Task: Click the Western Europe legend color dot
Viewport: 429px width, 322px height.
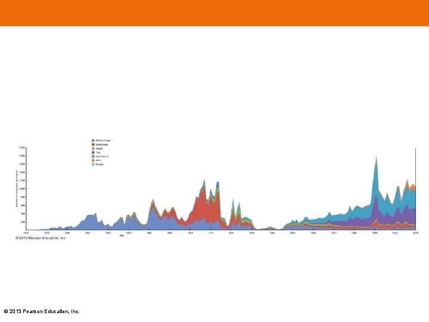Action: coord(93,141)
